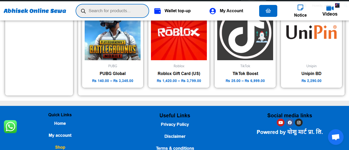This screenshot has width=349, height=150.
Task: Click the YouTube social icon
Action: coord(281,122)
